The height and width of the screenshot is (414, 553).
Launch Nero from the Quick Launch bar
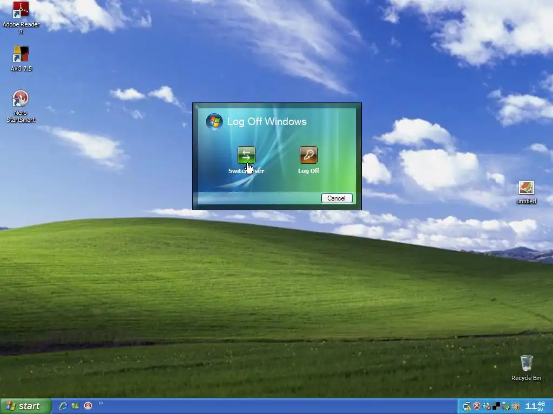[88, 406]
